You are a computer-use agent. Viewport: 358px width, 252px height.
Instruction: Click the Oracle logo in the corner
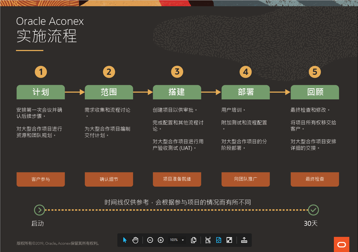tap(341, 244)
